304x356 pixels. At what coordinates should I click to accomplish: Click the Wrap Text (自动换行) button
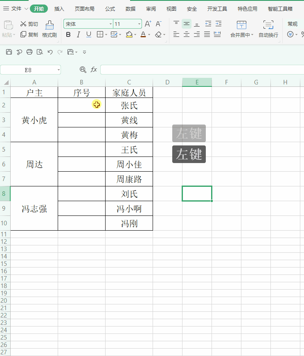[268, 29]
